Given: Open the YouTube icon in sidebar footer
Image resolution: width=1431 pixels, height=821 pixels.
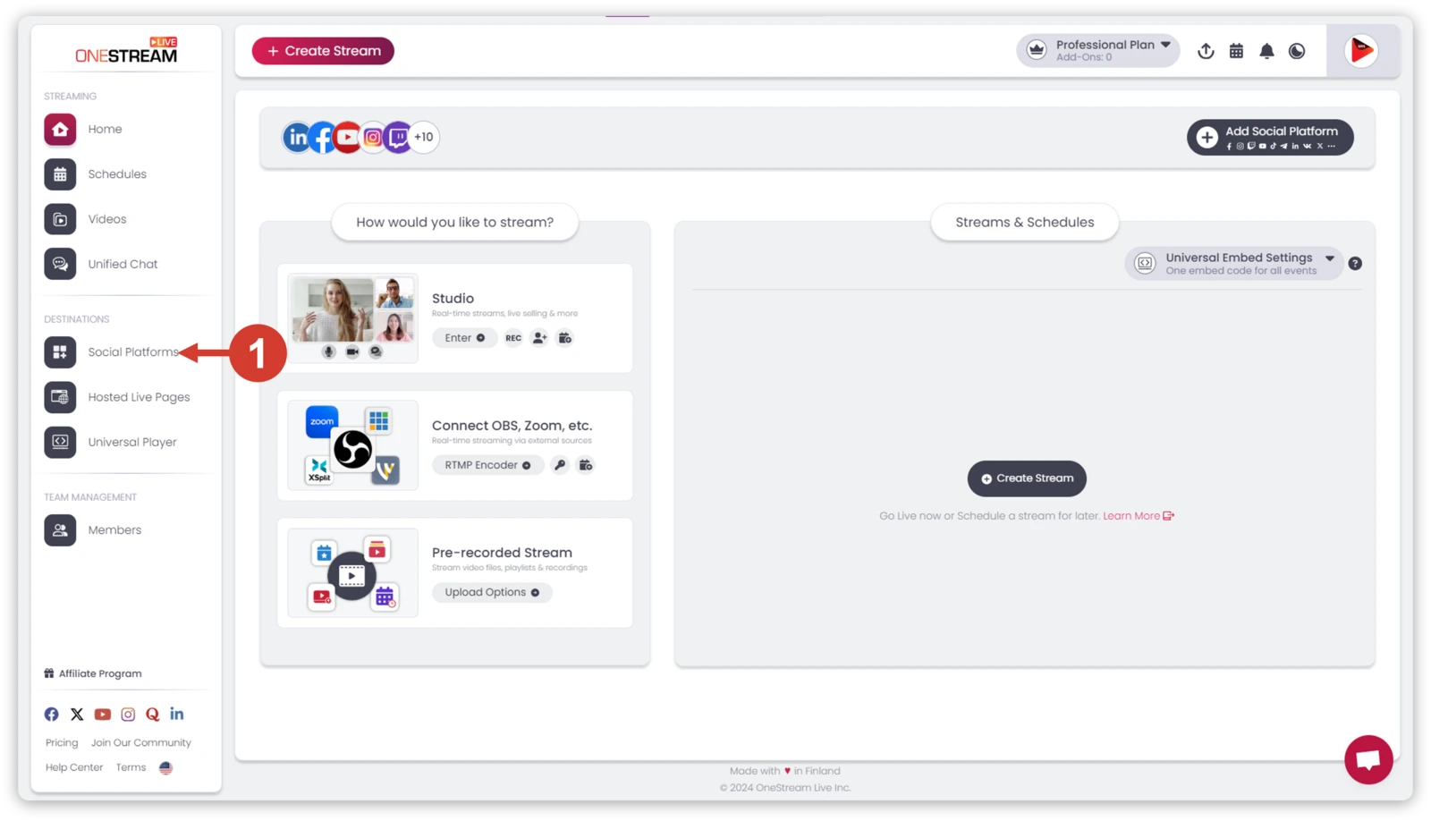Looking at the screenshot, I should [103, 715].
